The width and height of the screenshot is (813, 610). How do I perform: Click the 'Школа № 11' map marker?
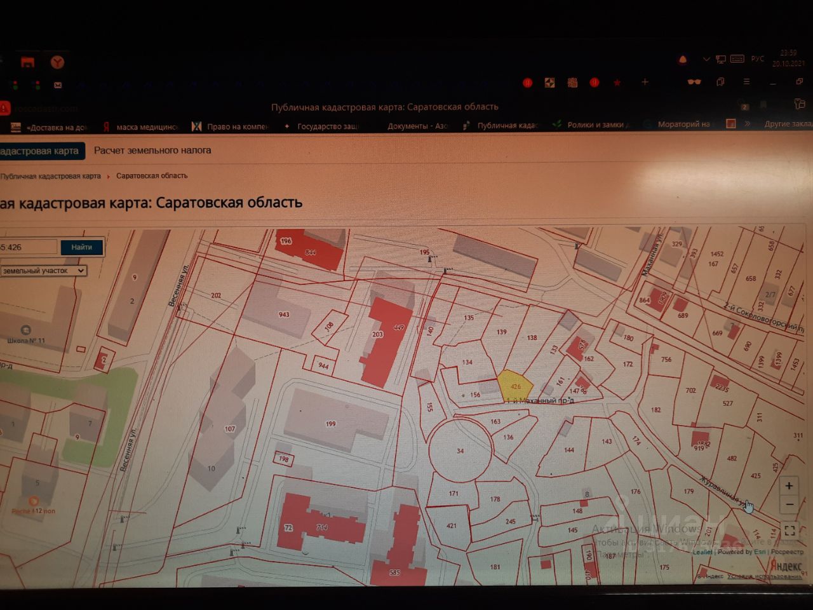26,335
